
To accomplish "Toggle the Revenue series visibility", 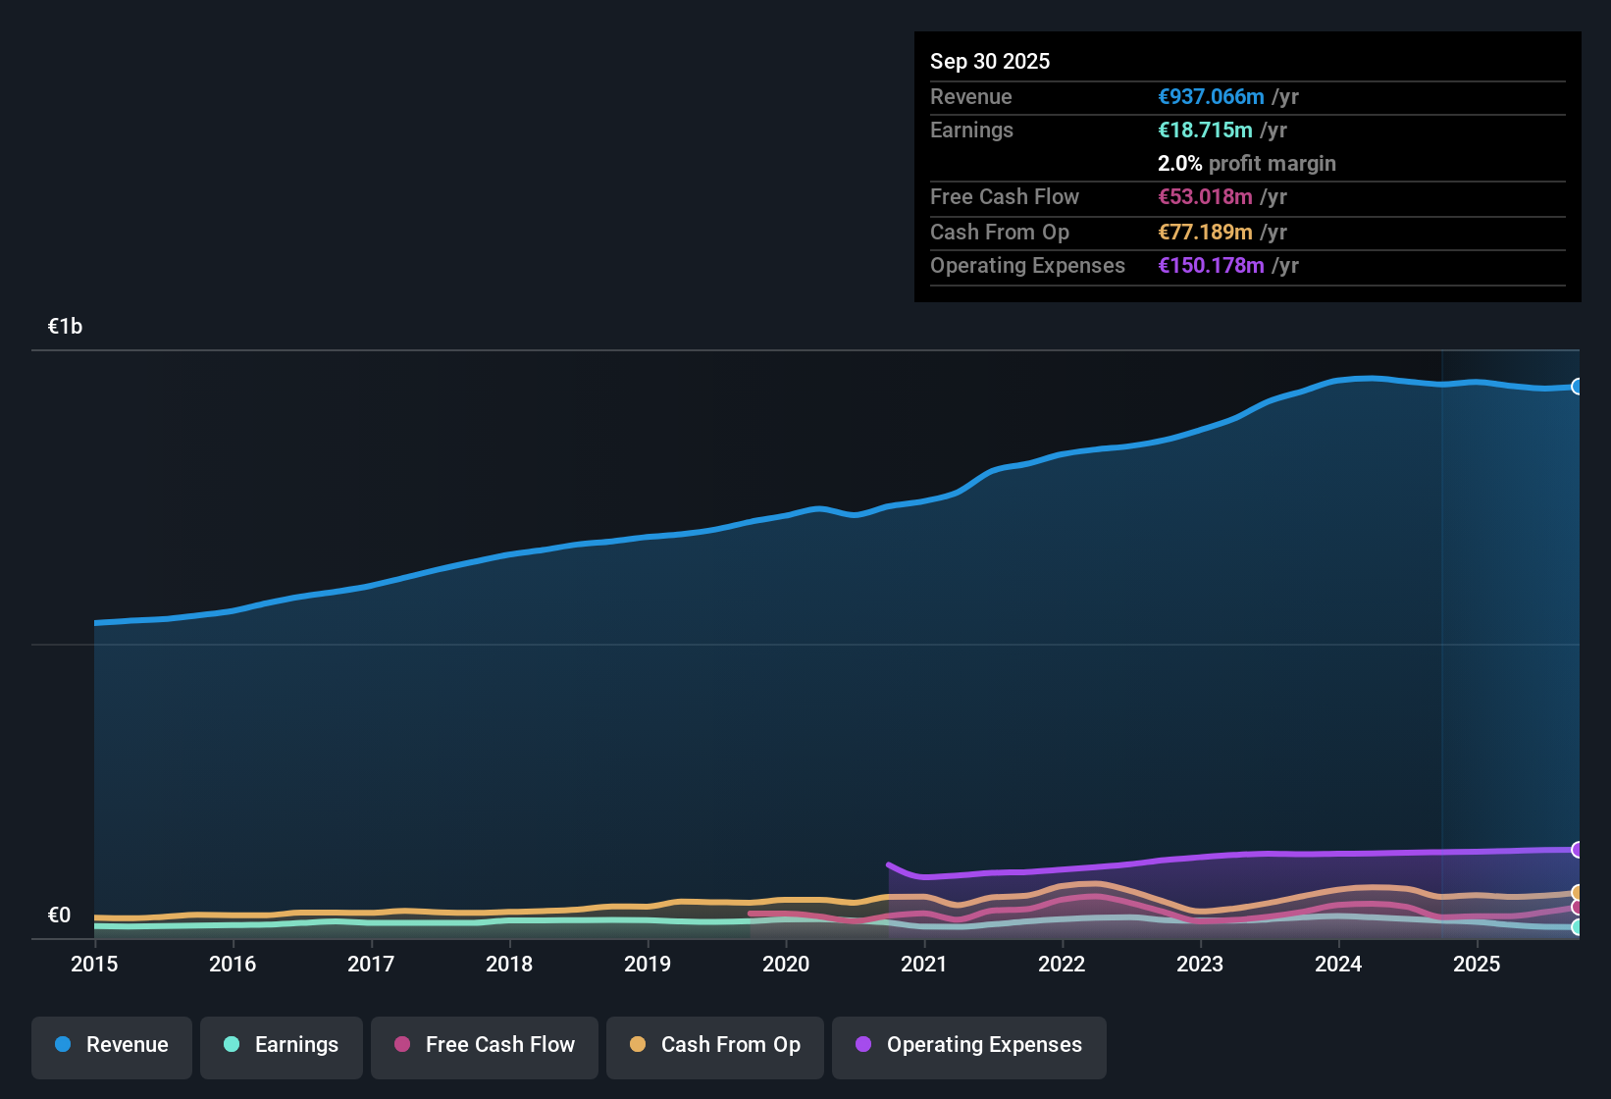I will tap(111, 1045).
